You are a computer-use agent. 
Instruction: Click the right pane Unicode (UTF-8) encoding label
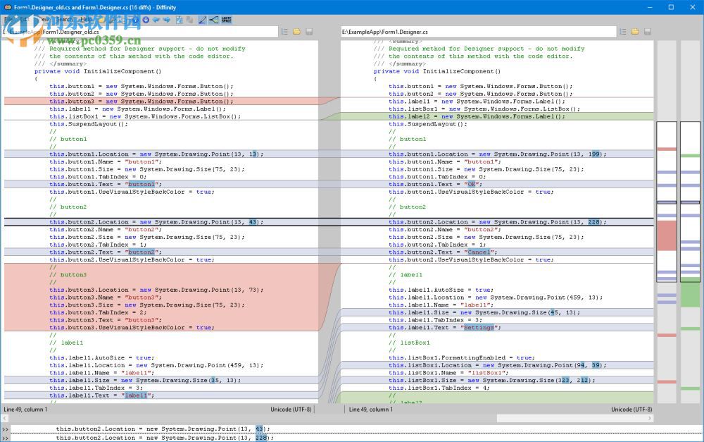pyautogui.click(x=631, y=410)
